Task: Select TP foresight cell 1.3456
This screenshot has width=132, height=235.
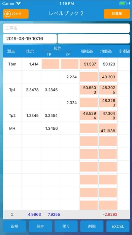Action: pyautogui.click(x=51, y=128)
